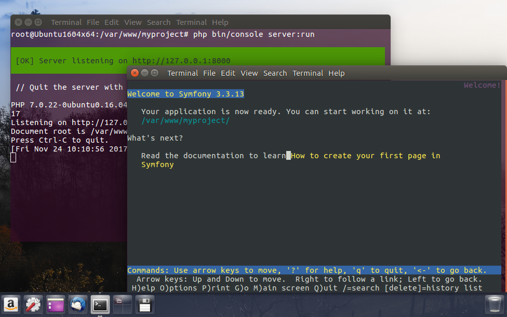Click the 'Arrow keys: Up and Down' help line
Image resolution: width=507 pixels, height=317 pixels.
309,279
